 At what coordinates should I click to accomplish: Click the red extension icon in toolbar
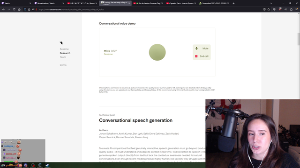pos(280,9)
